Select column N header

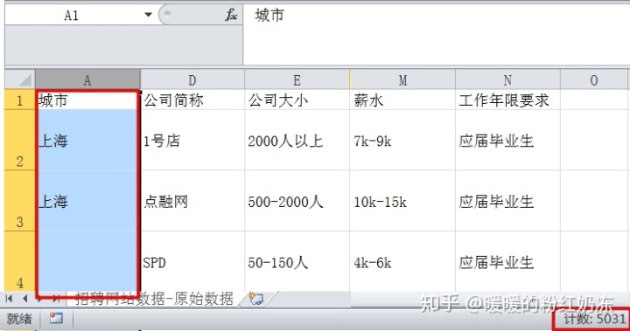(507, 79)
